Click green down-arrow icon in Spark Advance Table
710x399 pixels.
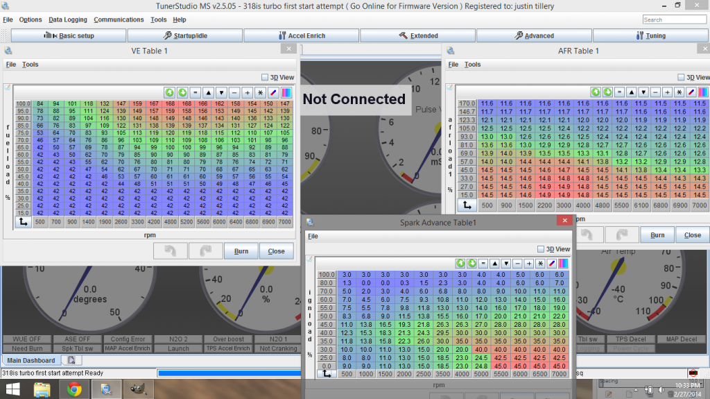tap(471, 264)
